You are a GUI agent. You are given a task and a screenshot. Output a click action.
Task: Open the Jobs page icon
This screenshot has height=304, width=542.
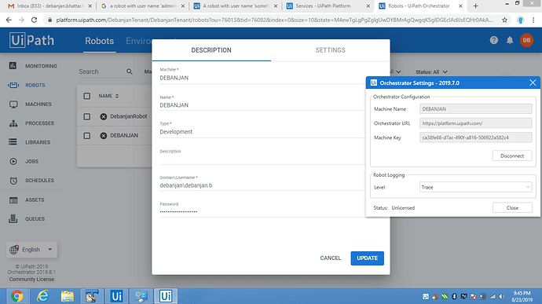pyautogui.click(x=13, y=161)
